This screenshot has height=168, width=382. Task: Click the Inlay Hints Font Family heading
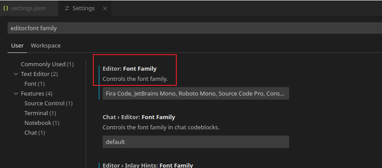[147, 165]
